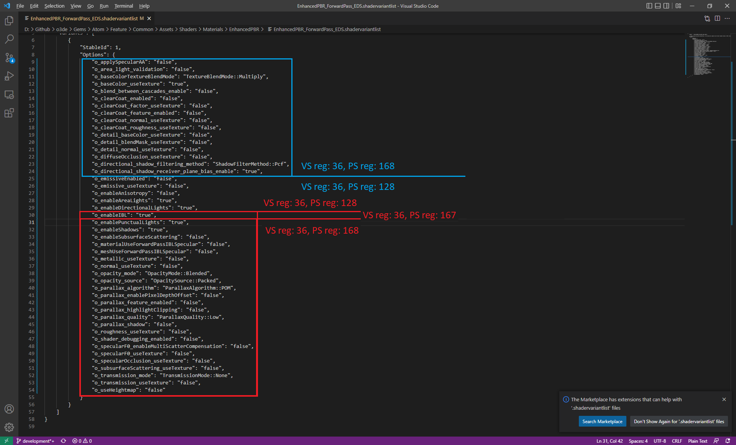The image size is (736, 445).
Task: Open the More Actions ellipsis menu
Action: pos(728,18)
